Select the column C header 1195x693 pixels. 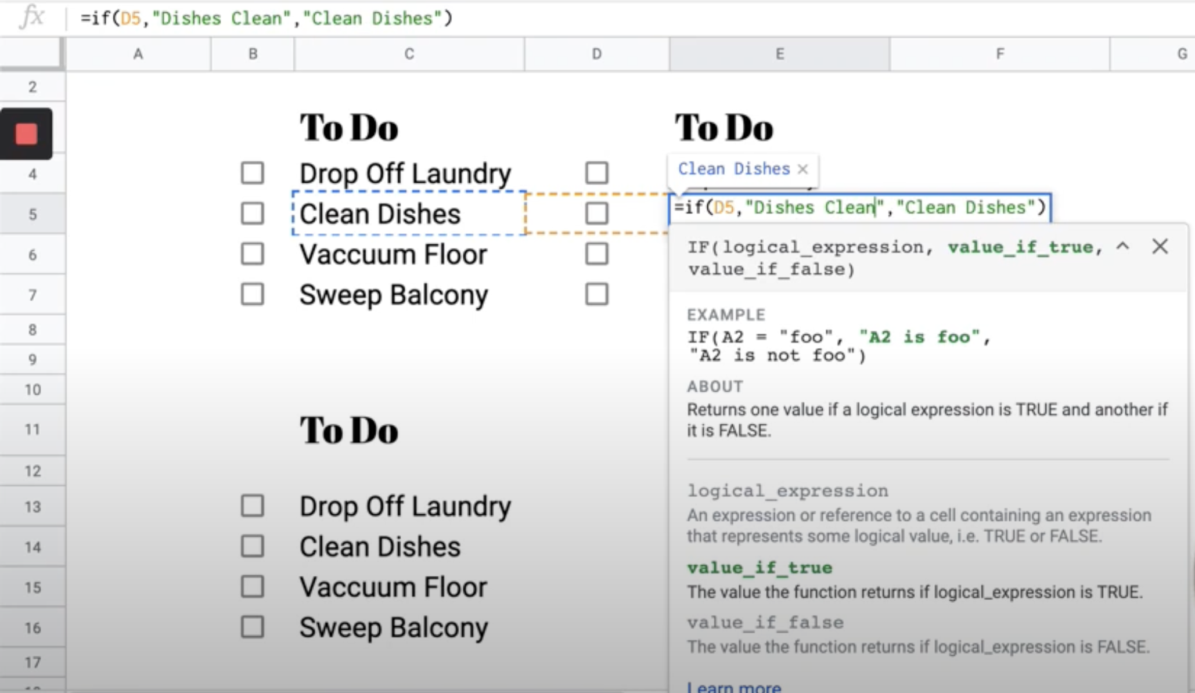[x=409, y=54]
